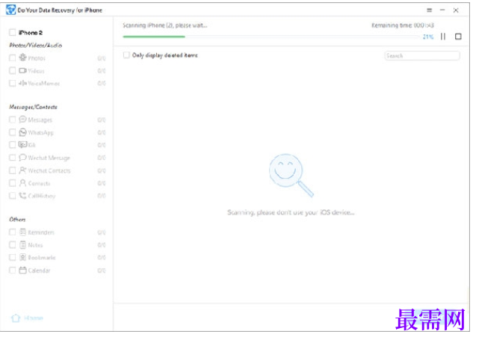Image resolution: width=479 pixels, height=343 pixels.
Task: Check the WhatsApp checkbox
Action: tap(12, 132)
